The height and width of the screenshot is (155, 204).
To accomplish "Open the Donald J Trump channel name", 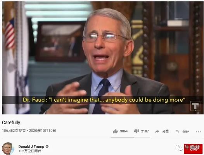I will coord(31,146).
